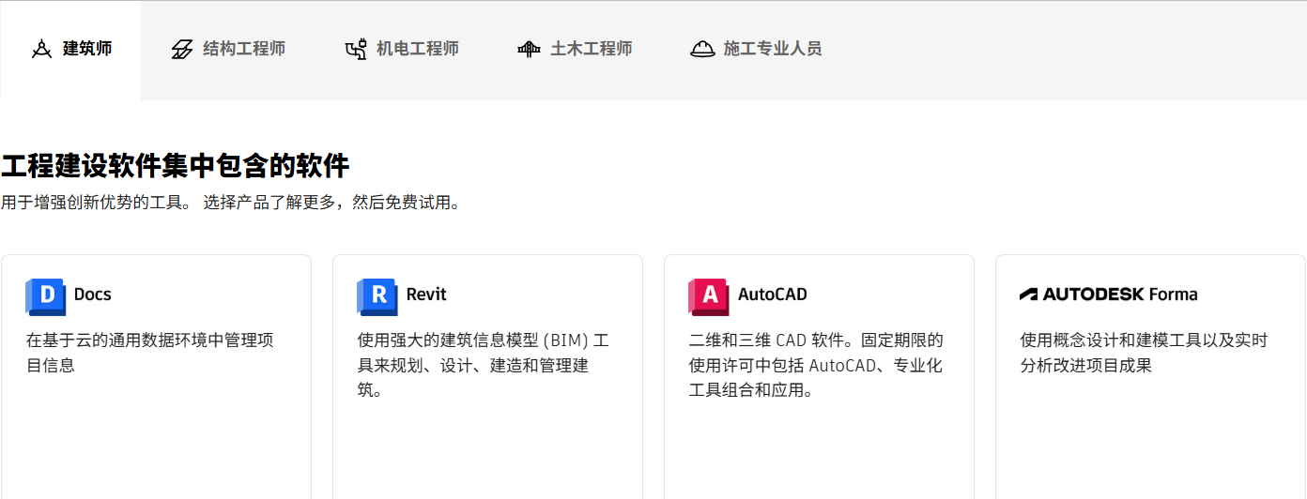Screen dimensions: 1307x499
Task: Open the 施工专业人员 tab
Action: click(x=773, y=49)
